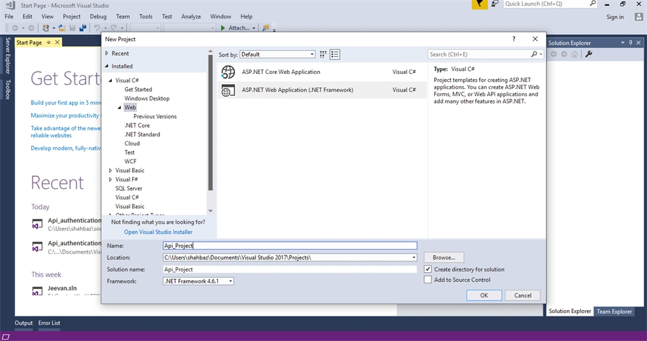Click the Browse... button
Viewport: 647px width, 341px height.
(444, 257)
